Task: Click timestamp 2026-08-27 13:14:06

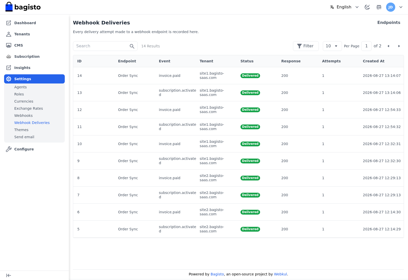Action: click(382, 93)
